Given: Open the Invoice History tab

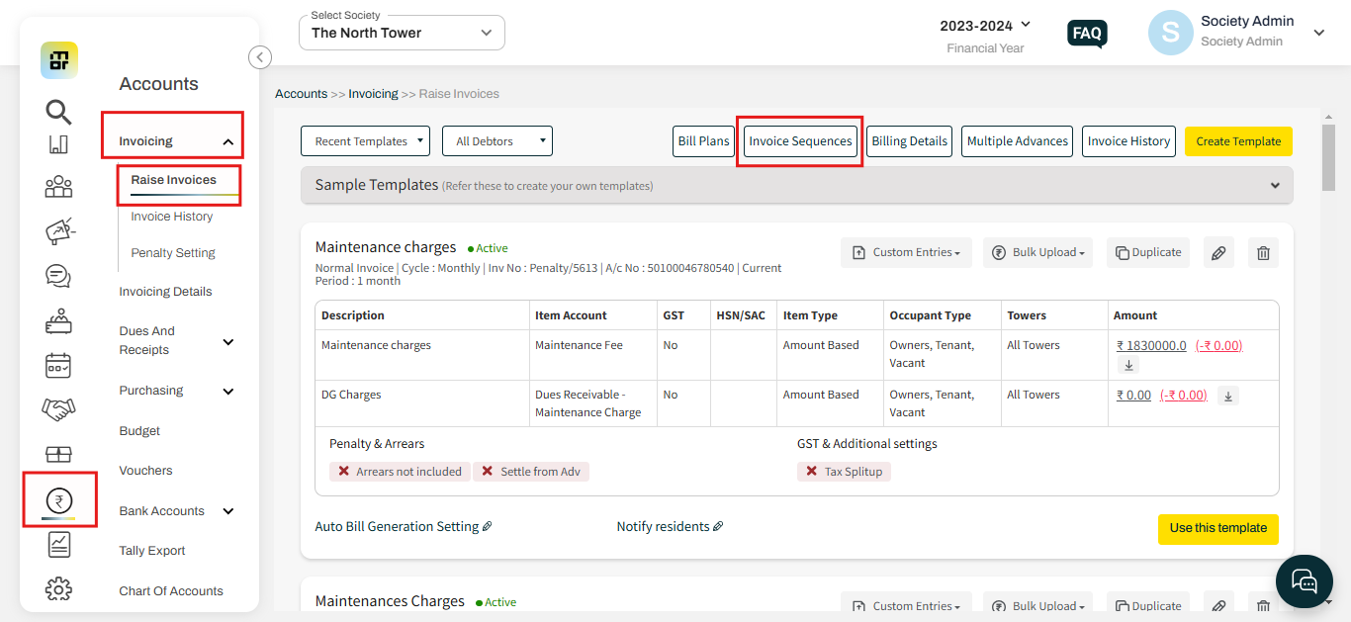Looking at the screenshot, I should tap(1128, 140).
